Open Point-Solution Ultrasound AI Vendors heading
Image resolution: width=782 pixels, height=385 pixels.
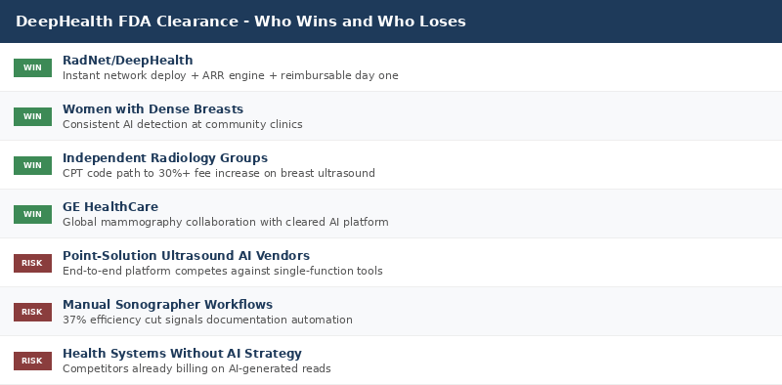point(186,256)
